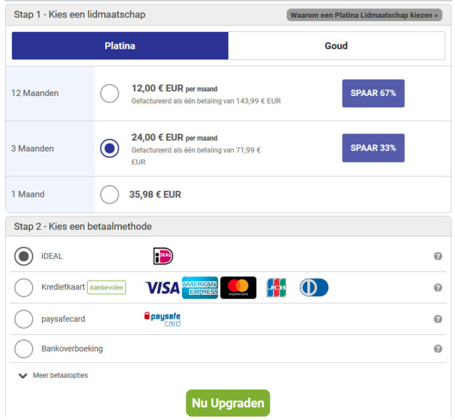455x420 pixels.
Task: Choose Kredietkaart as payment method
Action: (x=24, y=288)
